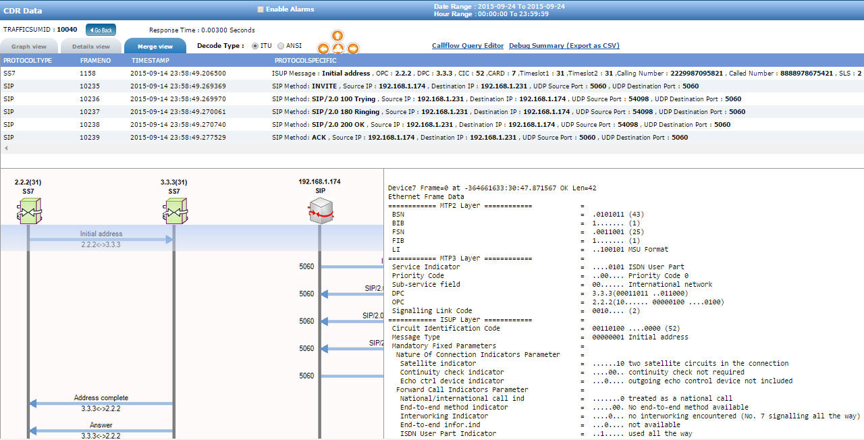
Task: Click the Initial address call flow arrow
Action: 101,239
